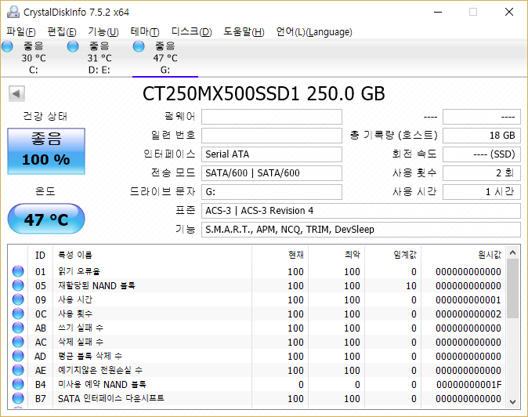Click raw value 000000000002 in 0C row
Screen dimensions: 528x417
click(x=468, y=314)
